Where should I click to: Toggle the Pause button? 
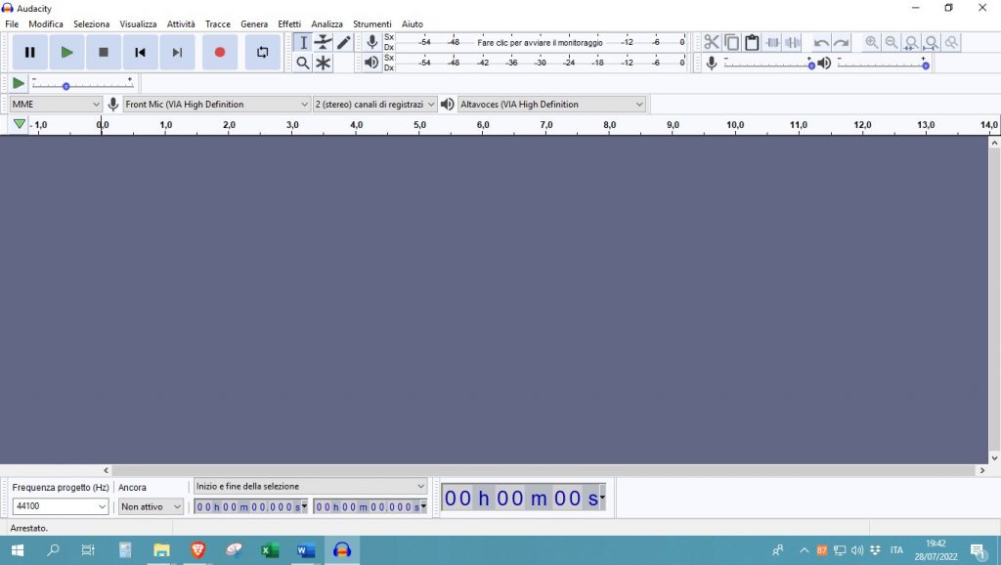[x=30, y=52]
